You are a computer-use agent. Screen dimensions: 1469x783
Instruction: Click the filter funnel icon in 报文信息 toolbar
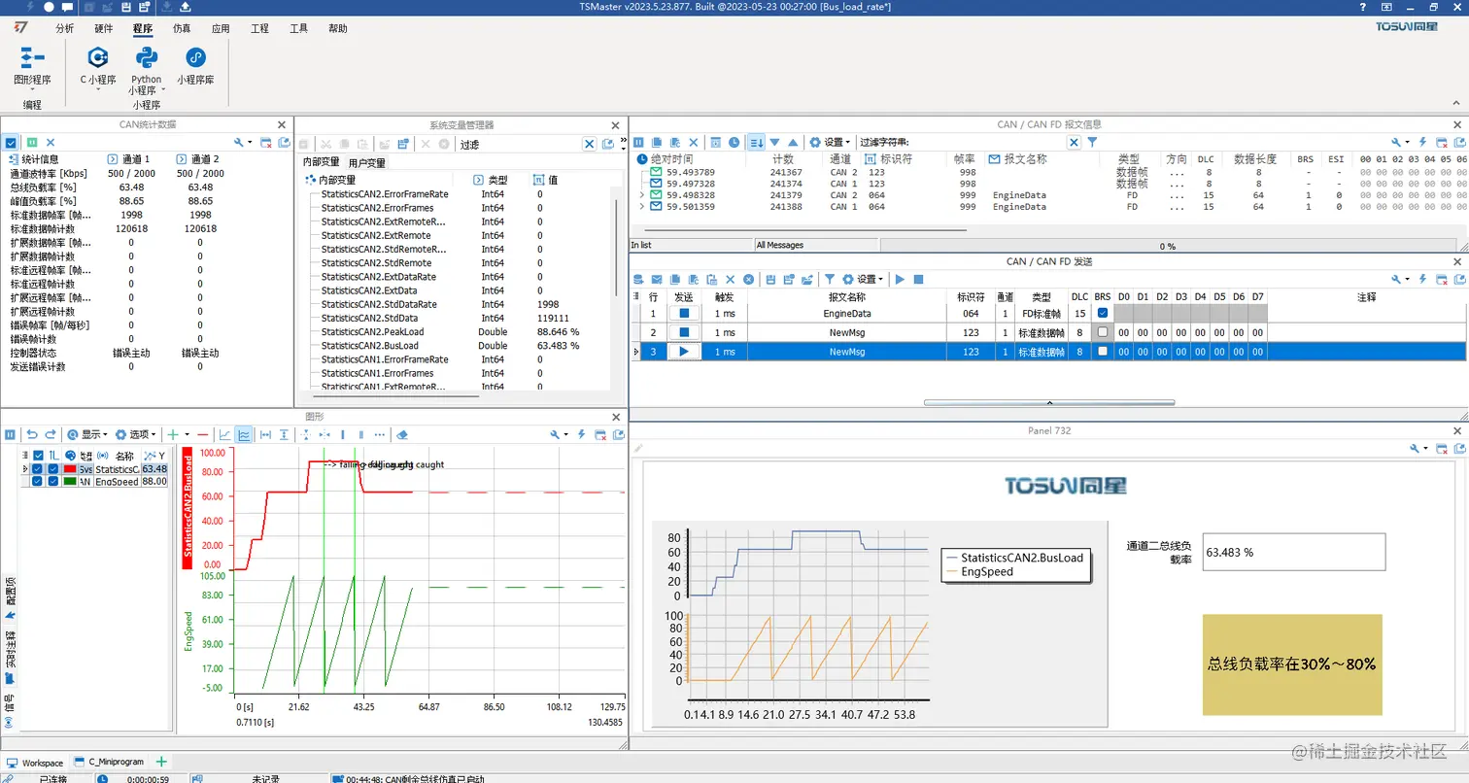point(1092,142)
